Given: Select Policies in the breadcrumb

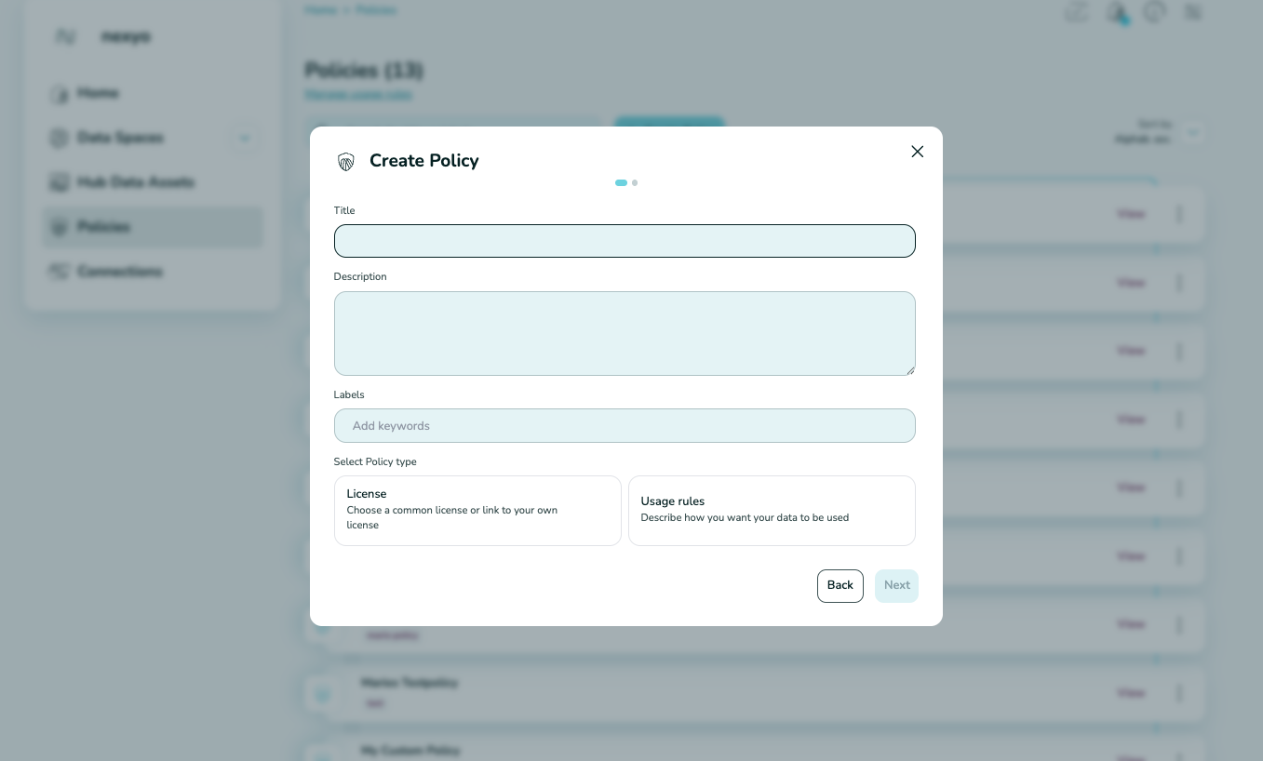Looking at the screenshot, I should [376, 10].
